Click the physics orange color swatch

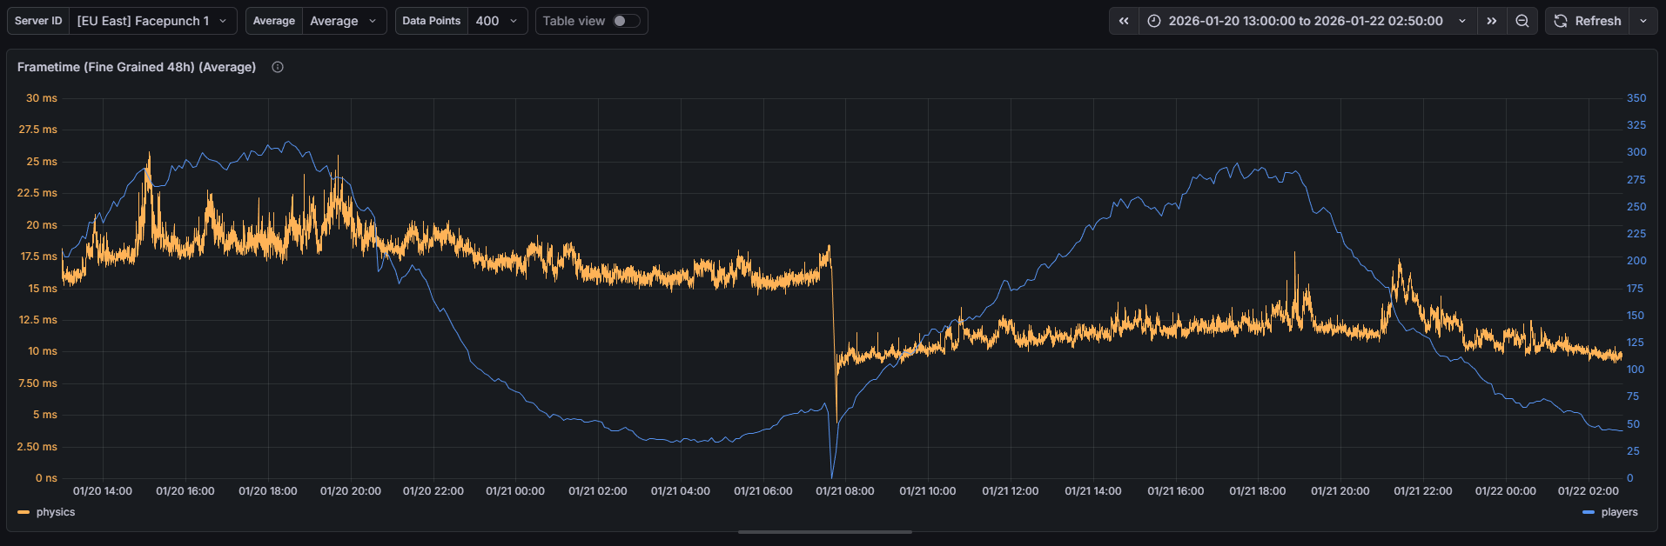24,513
